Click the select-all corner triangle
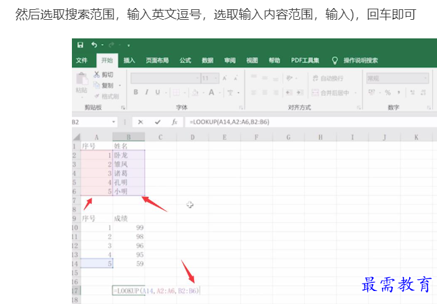This screenshot has height=304, width=437. (x=77, y=137)
